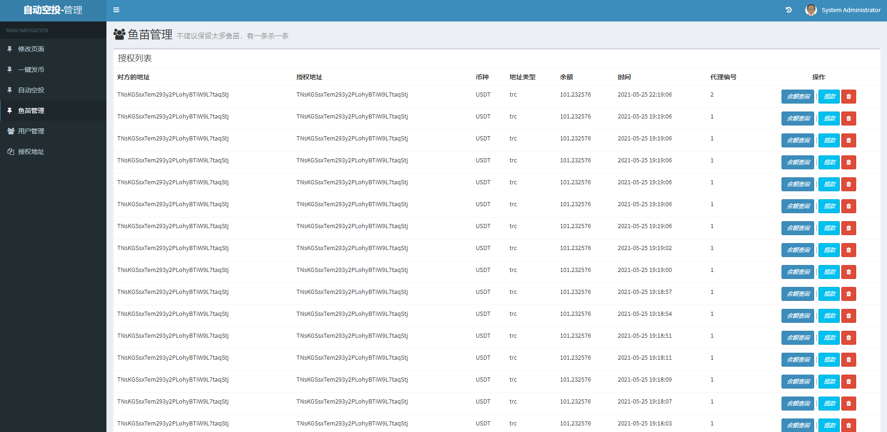Click the users icon beside 用户管理
Viewport: 887px width, 432px height.
[11, 131]
